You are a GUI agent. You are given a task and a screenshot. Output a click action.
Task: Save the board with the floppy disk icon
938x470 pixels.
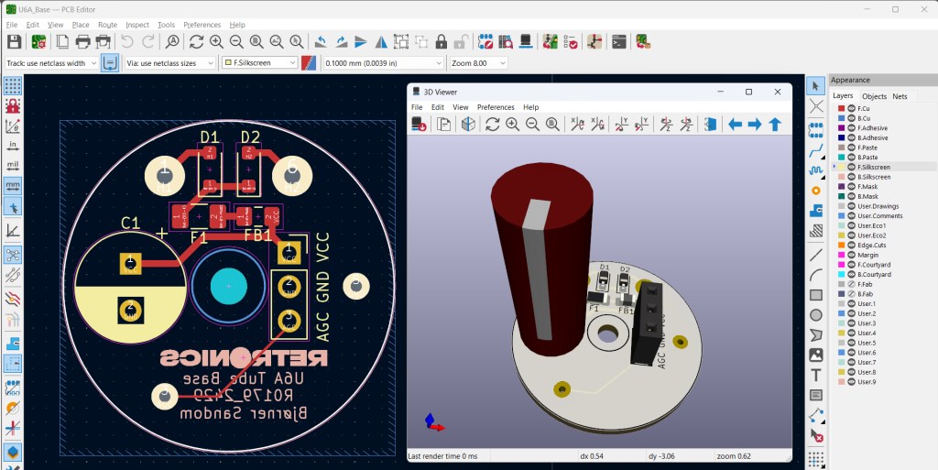point(14,41)
